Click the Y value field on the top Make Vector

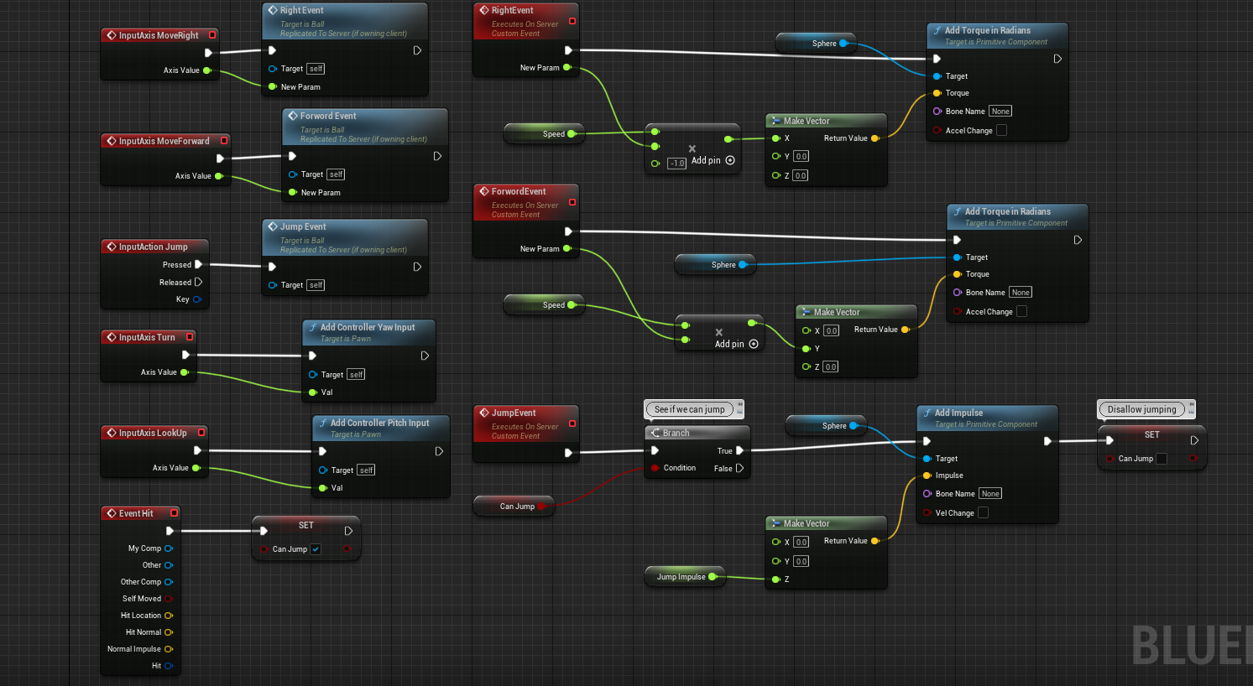801,156
